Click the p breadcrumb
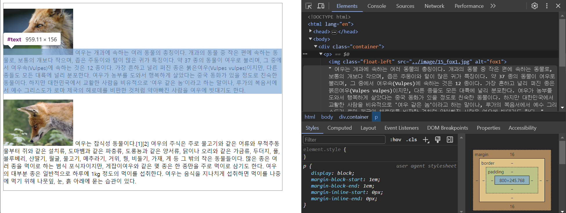Image resolution: width=566 pixels, height=213 pixels. click(x=376, y=117)
